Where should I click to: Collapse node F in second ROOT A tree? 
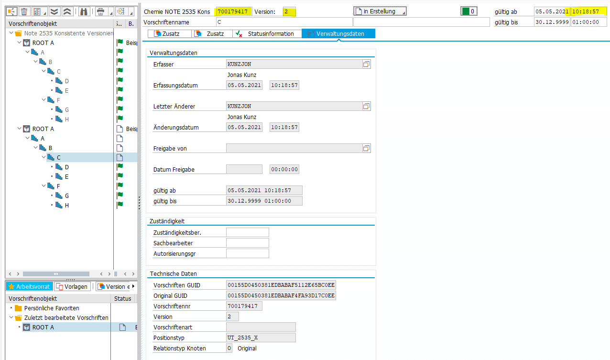coord(44,186)
